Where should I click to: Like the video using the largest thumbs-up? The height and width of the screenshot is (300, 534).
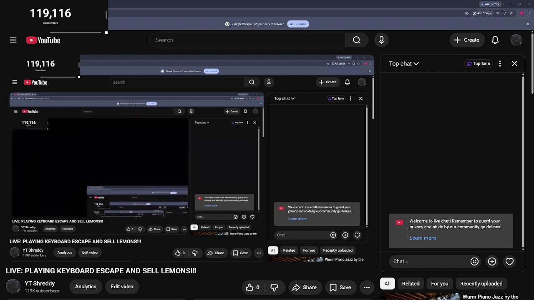[252, 287]
